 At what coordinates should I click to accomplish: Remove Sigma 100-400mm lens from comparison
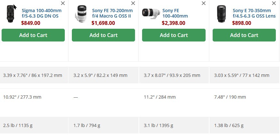tap(63, 3)
